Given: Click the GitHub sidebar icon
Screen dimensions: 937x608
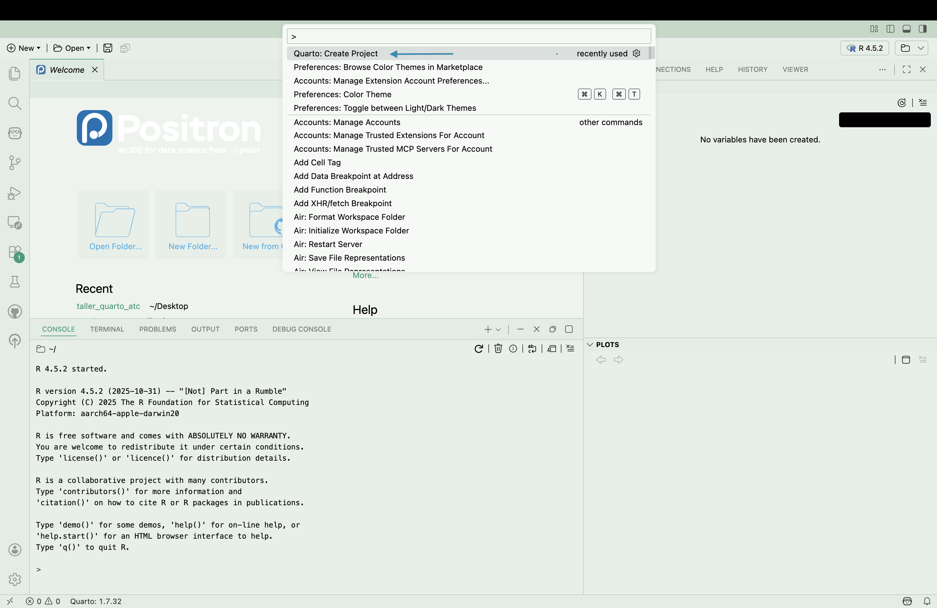Looking at the screenshot, I should coord(15,312).
